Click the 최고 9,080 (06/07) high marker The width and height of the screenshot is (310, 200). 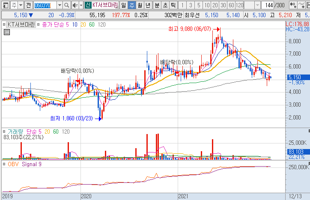click(190, 29)
